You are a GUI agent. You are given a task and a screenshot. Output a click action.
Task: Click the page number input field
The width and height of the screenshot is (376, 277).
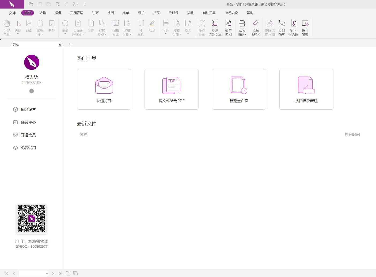click(x=32, y=273)
